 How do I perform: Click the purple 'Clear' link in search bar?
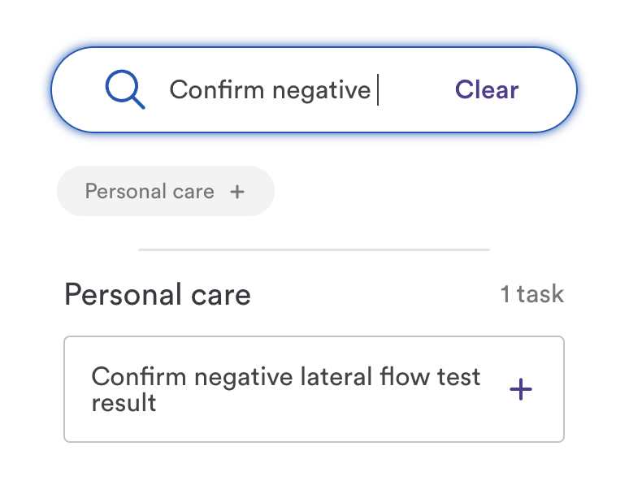tap(486, 89)
